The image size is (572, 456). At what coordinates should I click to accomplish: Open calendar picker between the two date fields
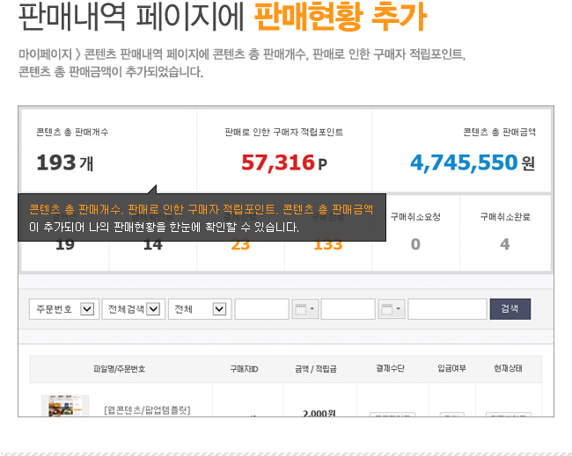click(305, 309)
